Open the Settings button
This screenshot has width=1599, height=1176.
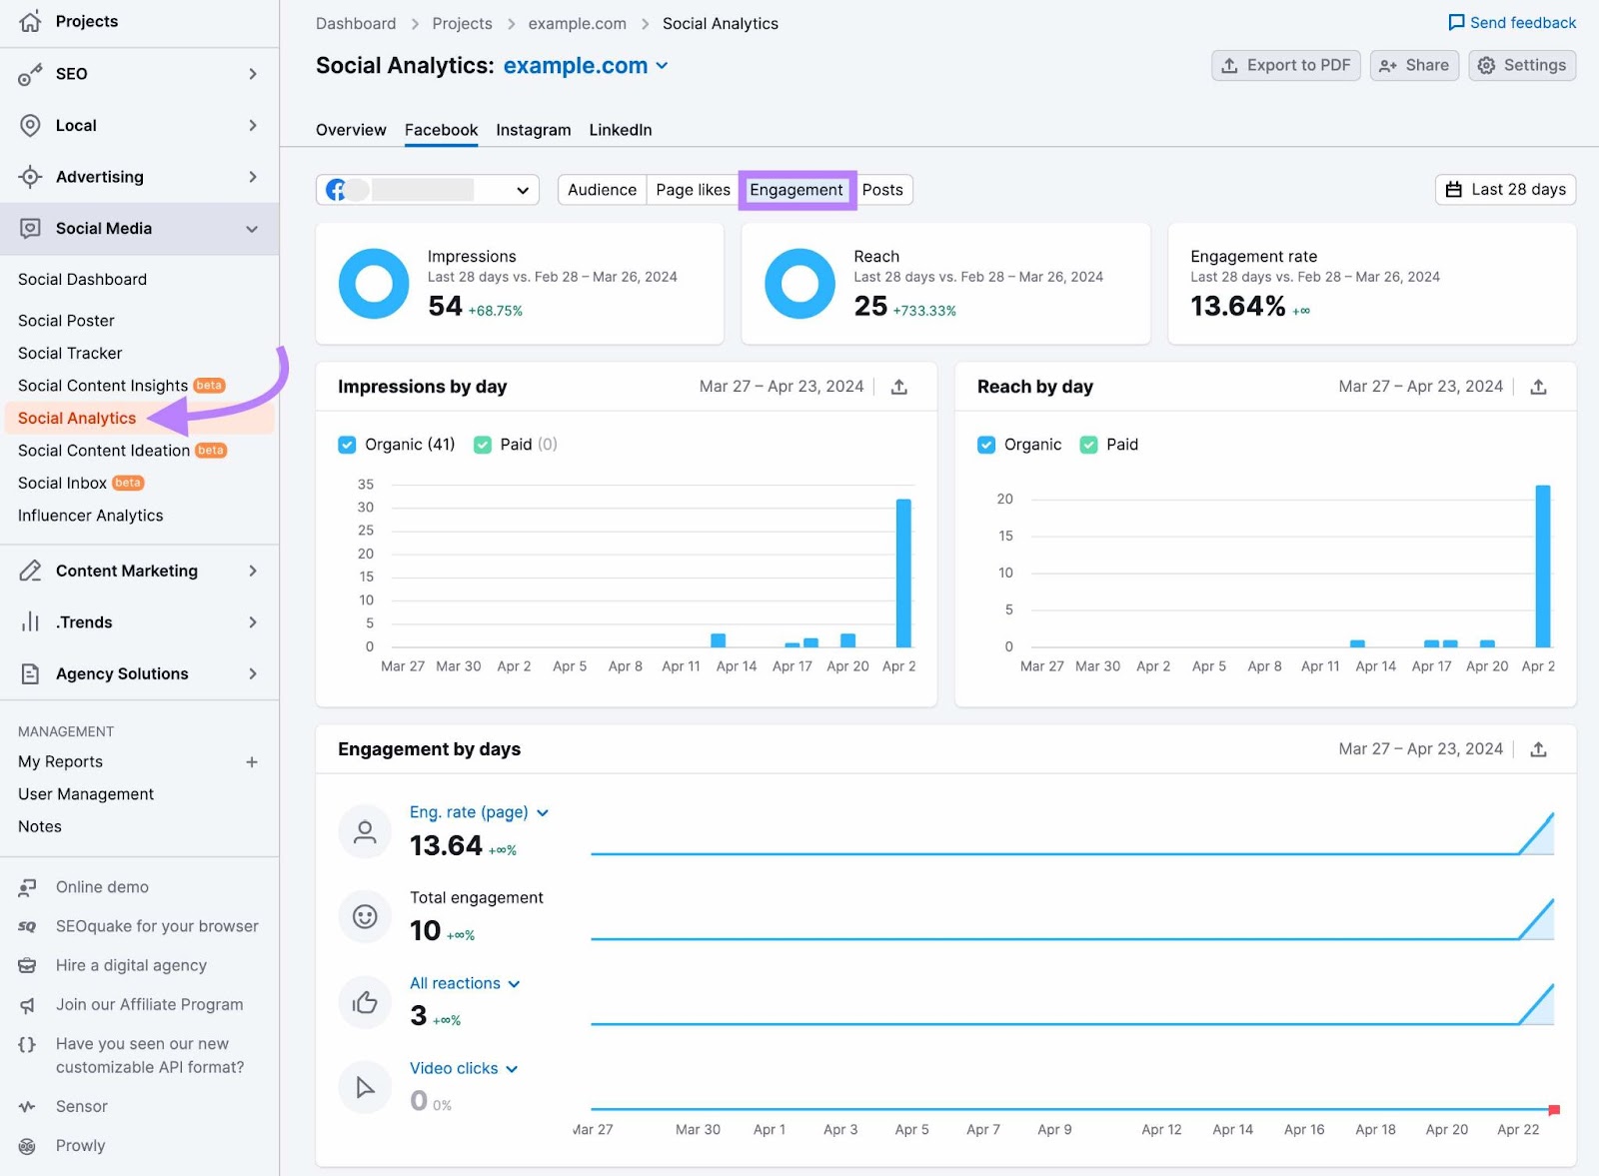pyautogui.click(x=1522, y=65)
